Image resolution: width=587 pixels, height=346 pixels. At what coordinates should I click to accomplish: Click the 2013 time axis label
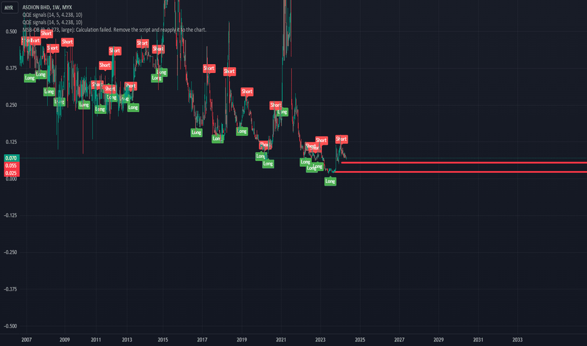(127, 340)
